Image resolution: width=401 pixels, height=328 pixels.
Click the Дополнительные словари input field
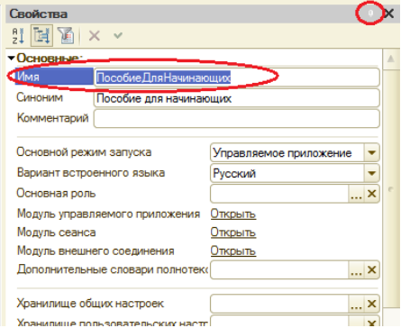pyautogui.click(x=279, y=269)
